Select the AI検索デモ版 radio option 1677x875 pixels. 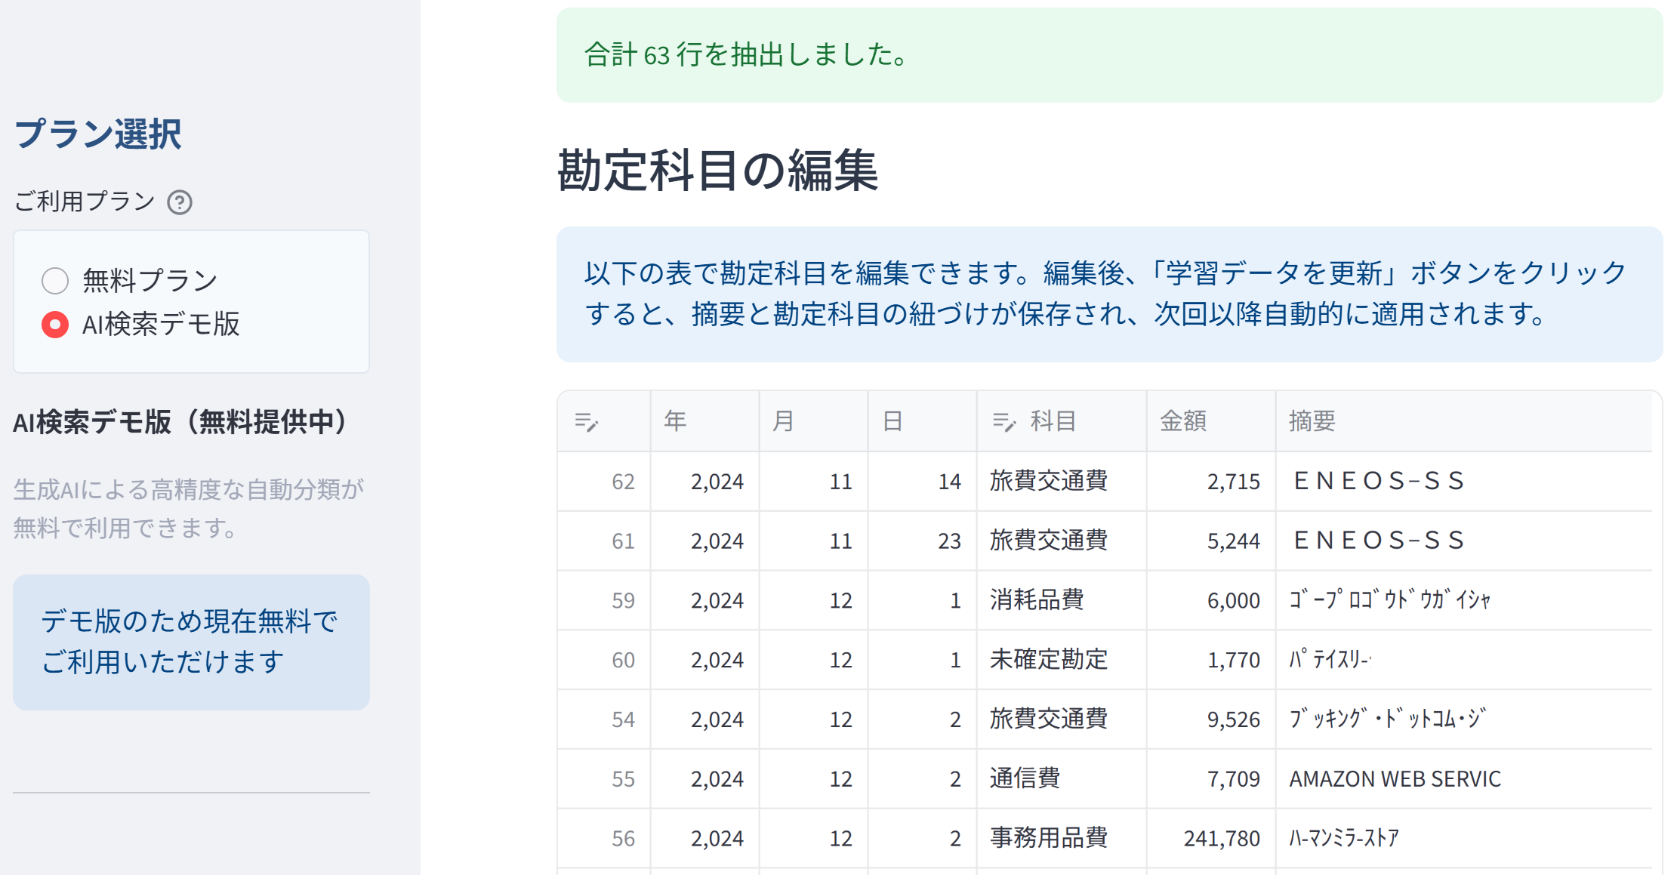click(x=55, y=325)
